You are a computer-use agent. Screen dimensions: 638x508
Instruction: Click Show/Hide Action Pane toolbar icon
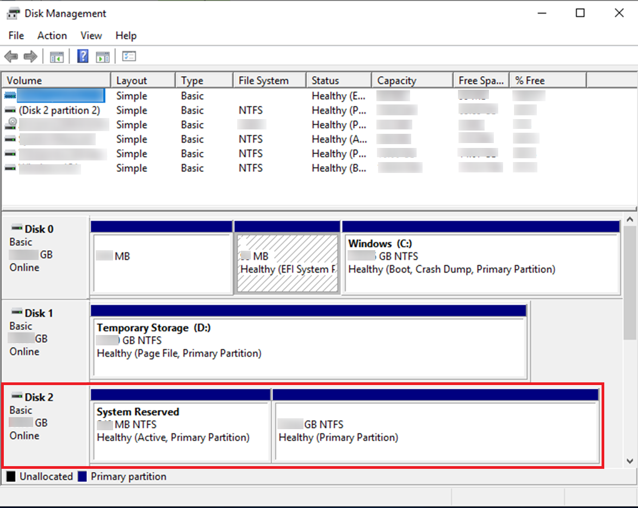(x=102, y=57)
